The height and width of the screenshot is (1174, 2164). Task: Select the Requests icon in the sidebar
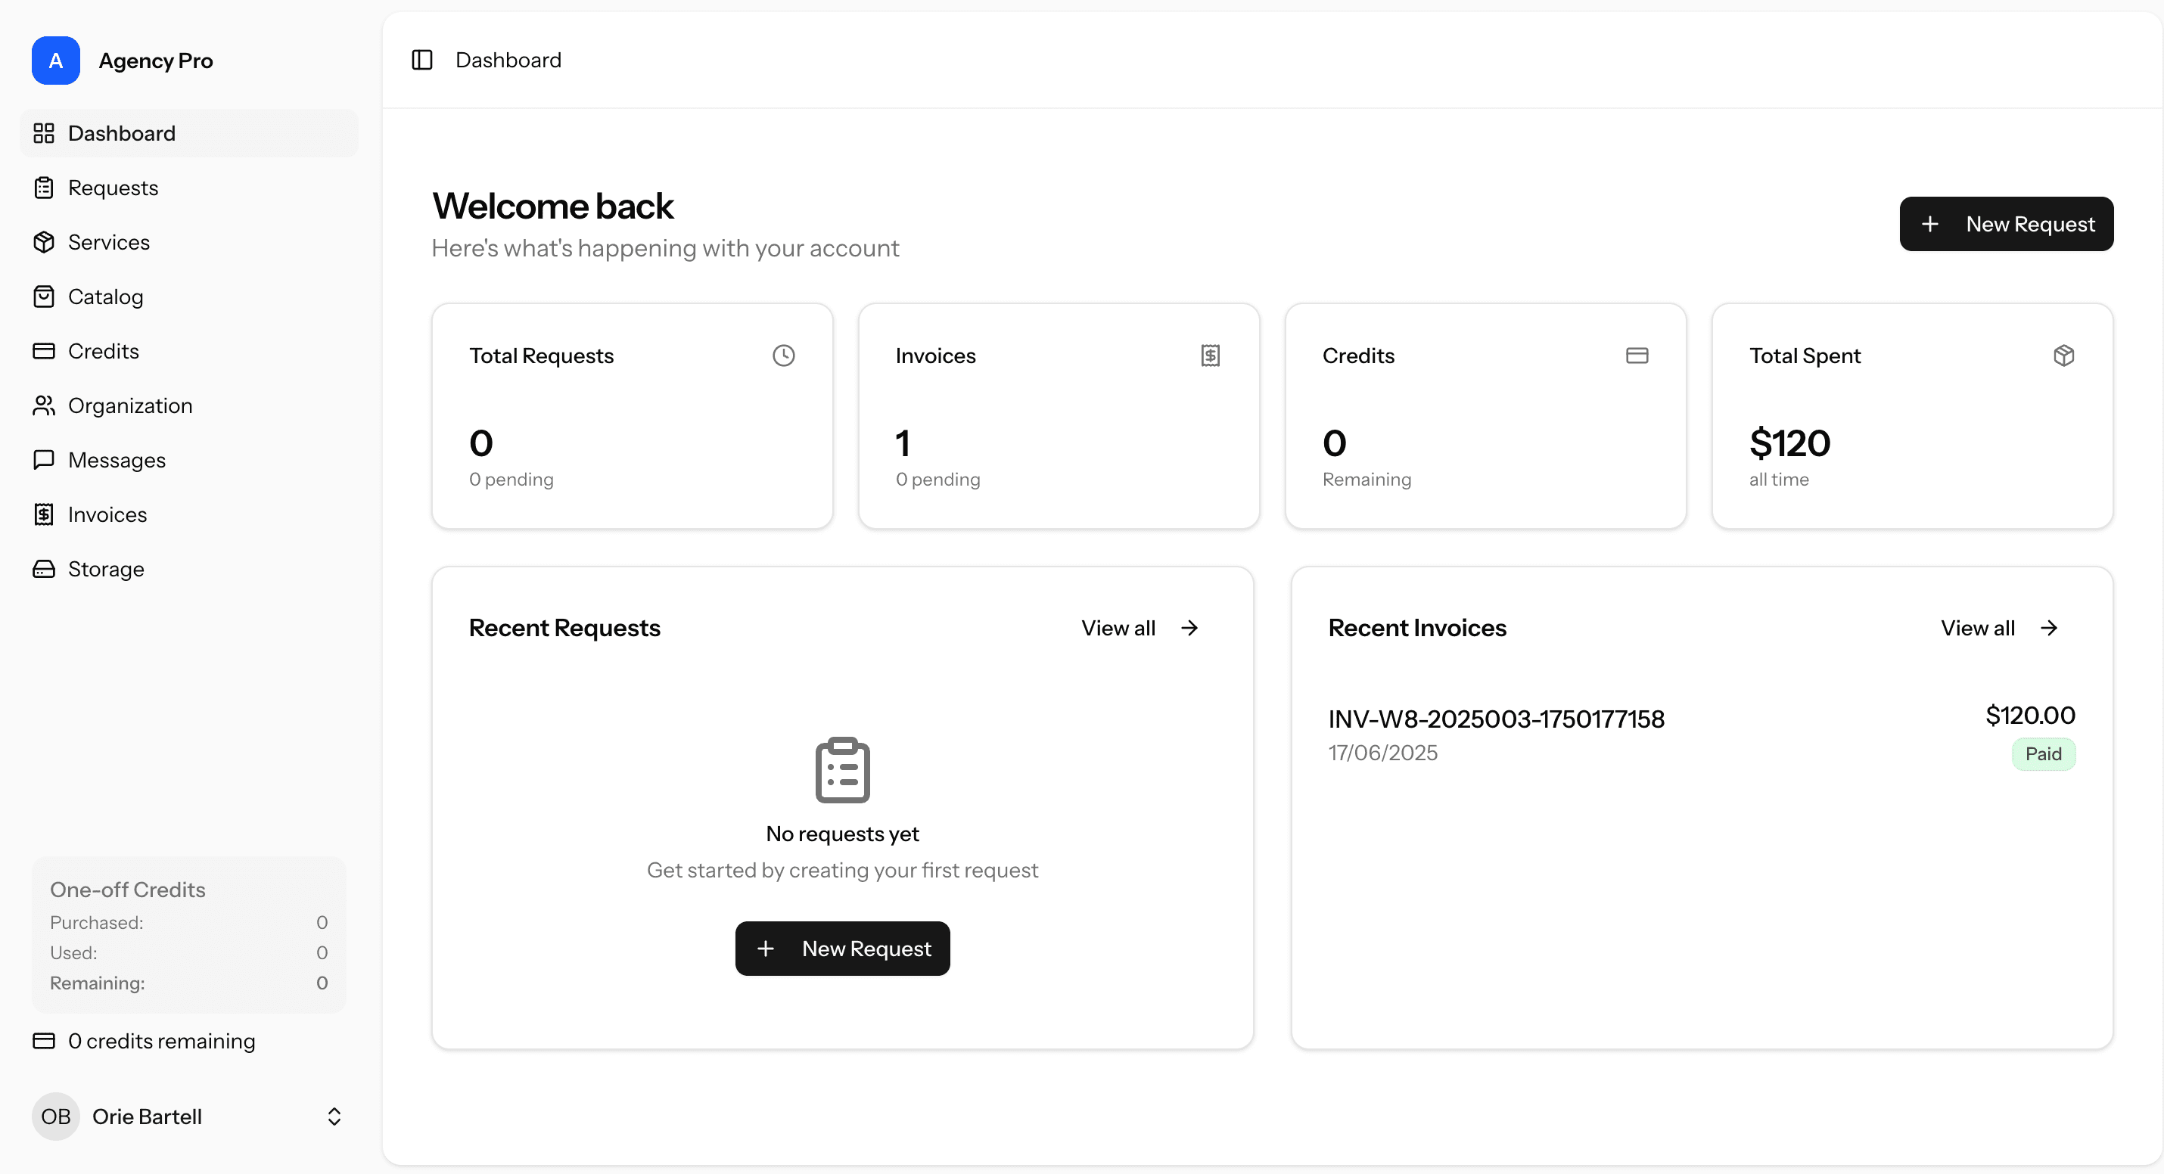tap(45, 188)
